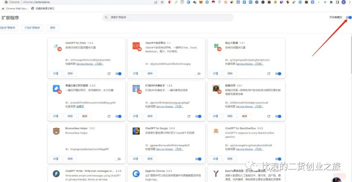Click the load unpacked 扩展程序 button
This screenshot has width=352, height=182.
tap(9, 28)
